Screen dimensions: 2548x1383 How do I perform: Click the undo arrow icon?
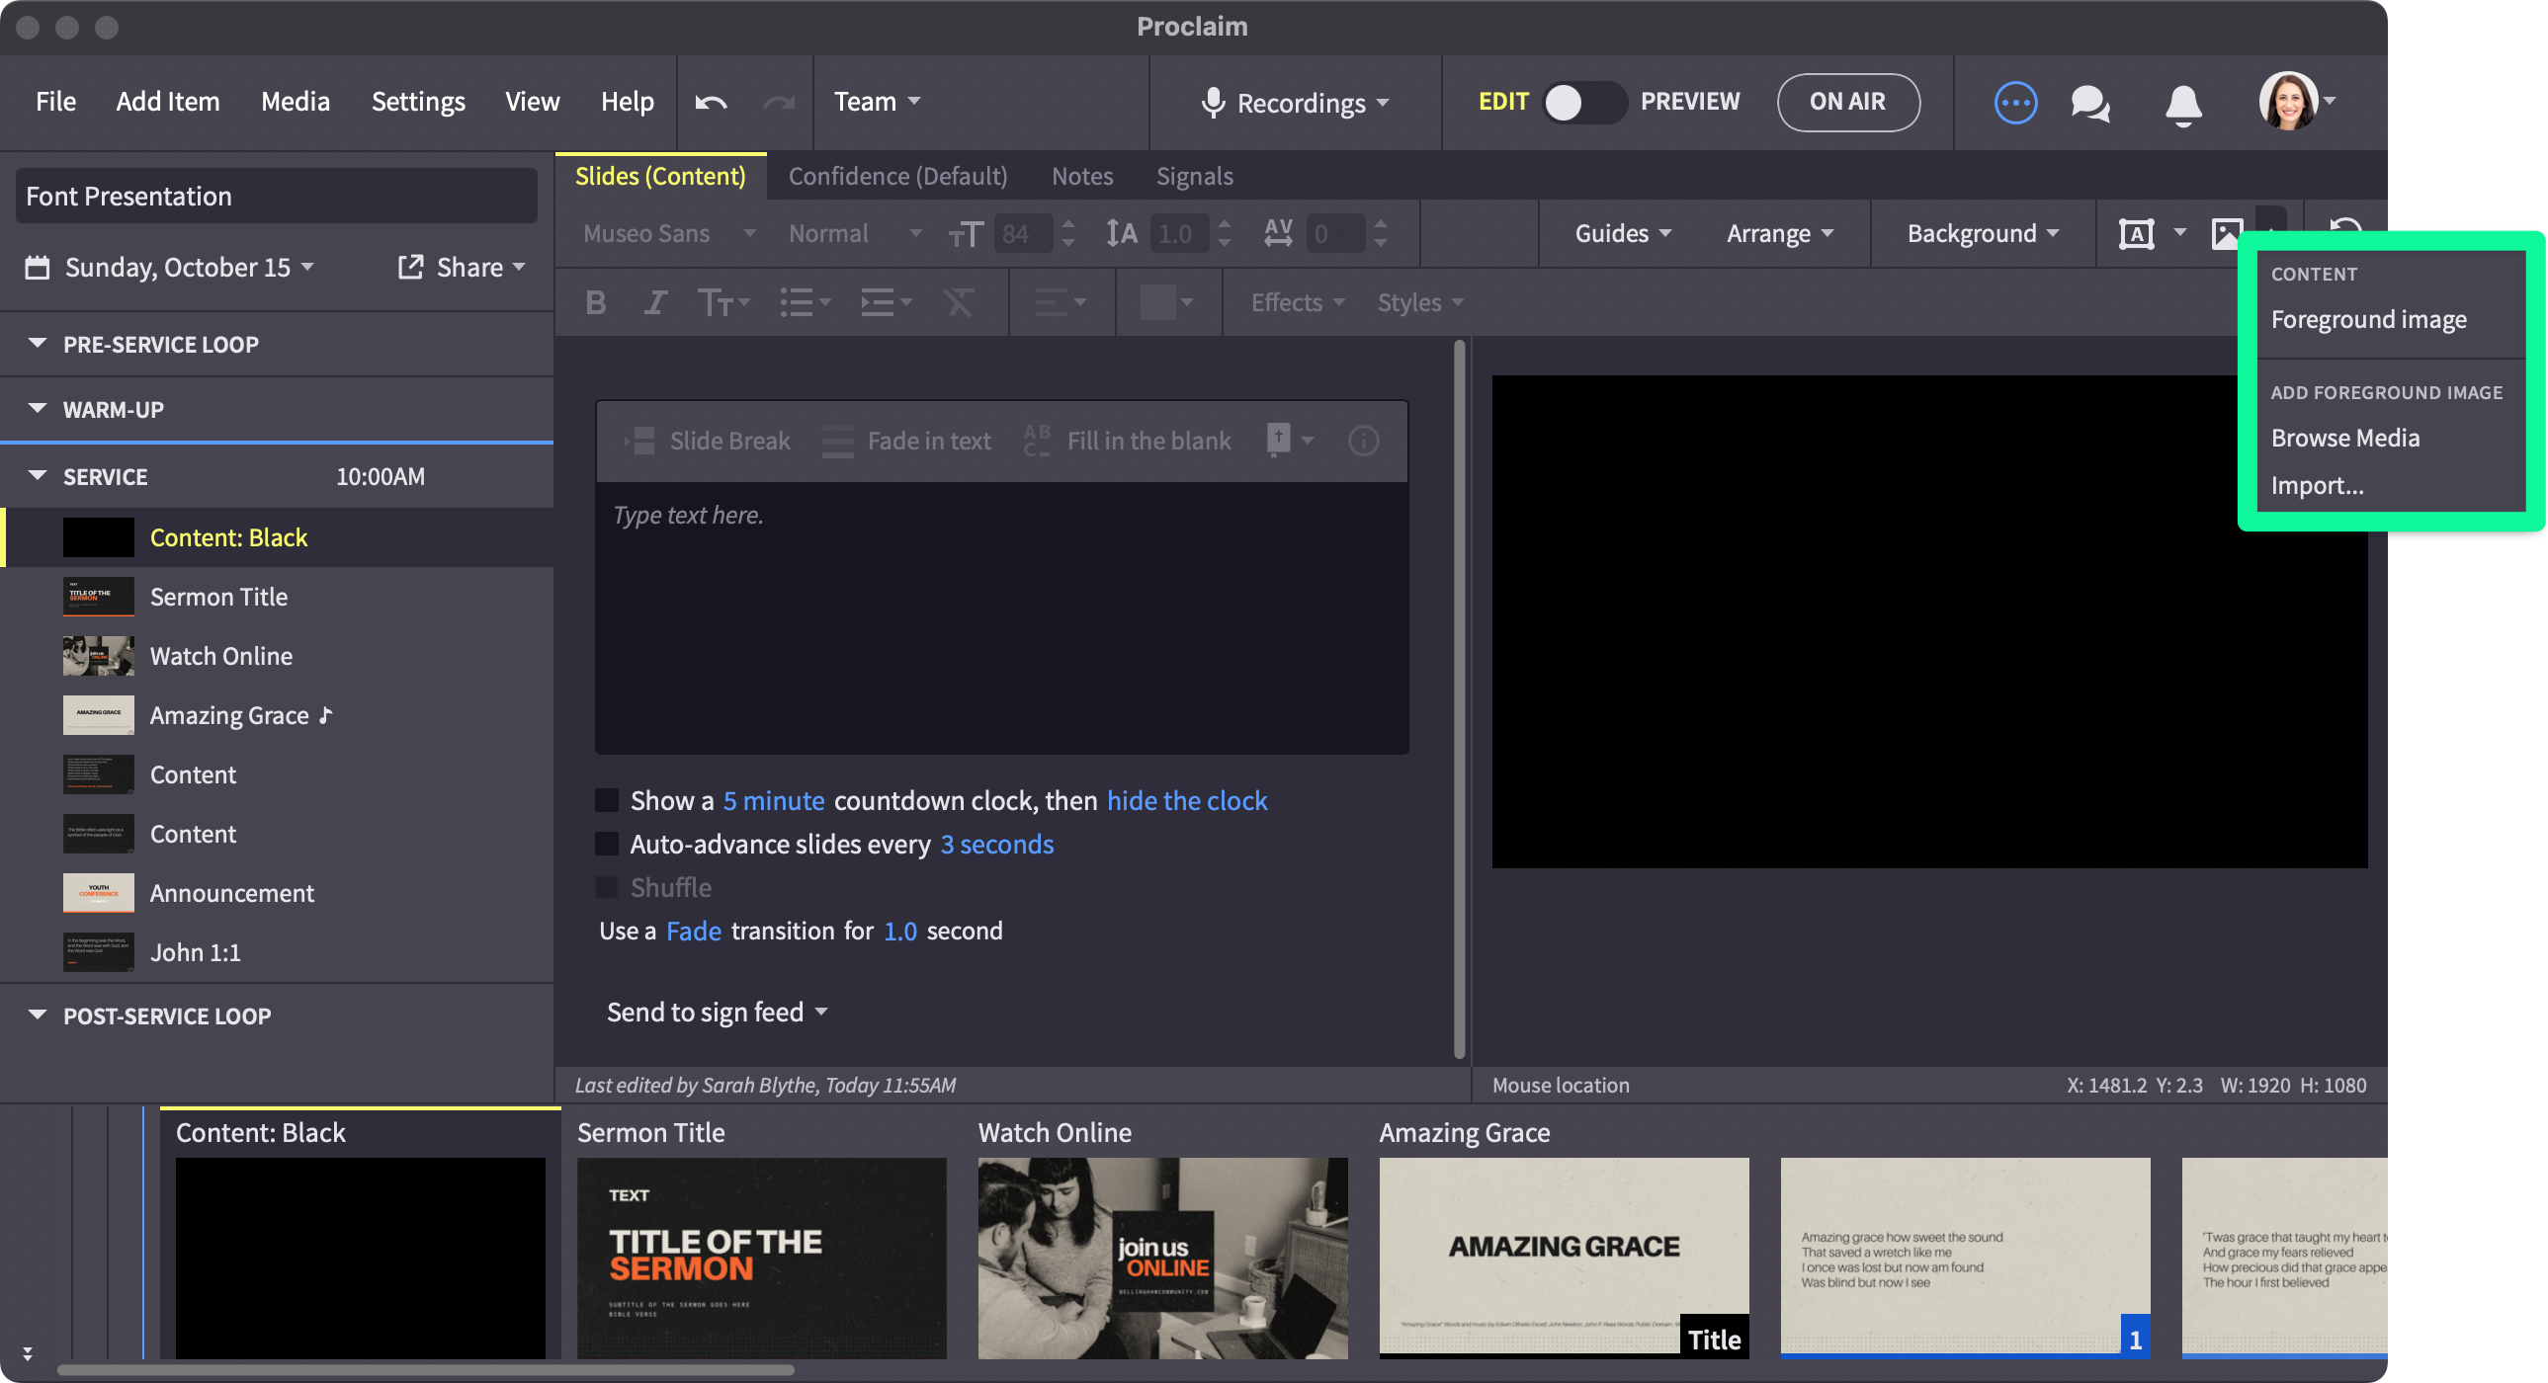(711, 102)
